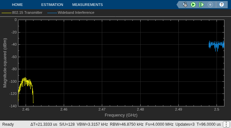This screenshot has width=231, height=128.
Task: Open the ESTIMATION tab
Action: click(x=52, y=5)
